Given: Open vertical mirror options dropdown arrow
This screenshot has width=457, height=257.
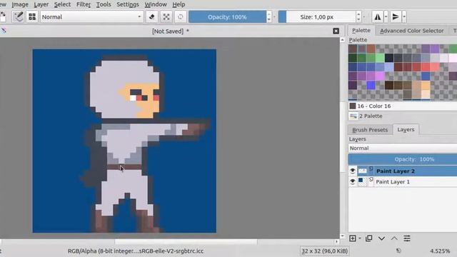Looking at the screenshot, I should [x=404, y=17].
